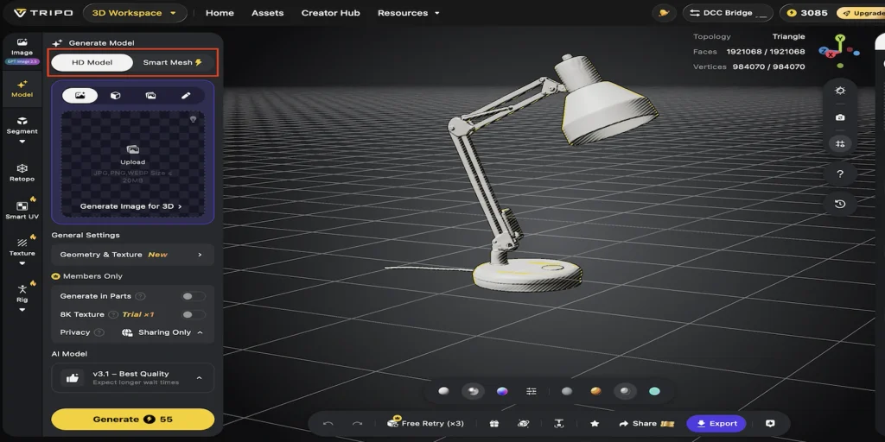Screen dimensions: 885x442
Task: Select the pencil text-prompt input icon
Action: click(x=186, y=96)
